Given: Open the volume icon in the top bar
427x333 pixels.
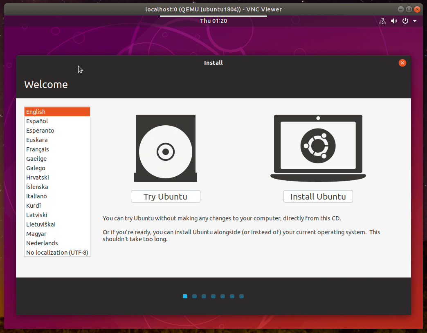Looking at the screenshot, I should 393,21.
